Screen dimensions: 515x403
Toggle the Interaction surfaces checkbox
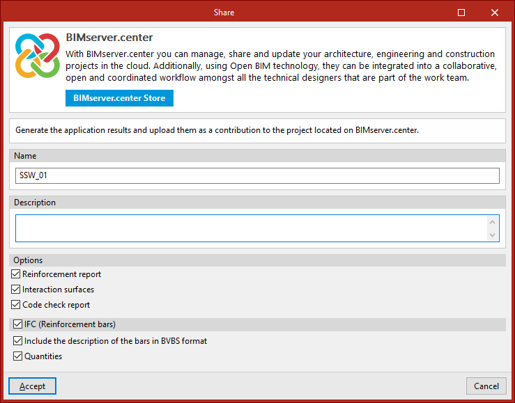pos(15,290)
